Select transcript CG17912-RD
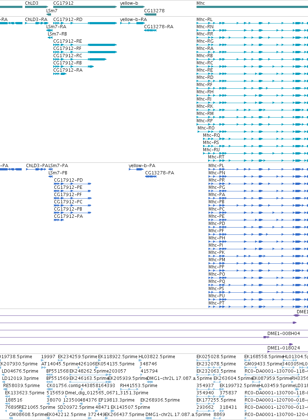This screenshot has width=308, height=420. point(68,20)
